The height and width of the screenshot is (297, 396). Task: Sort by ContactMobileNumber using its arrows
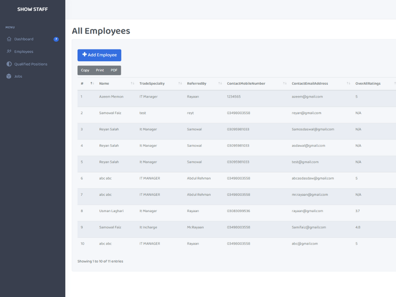[x=285, y=84]
